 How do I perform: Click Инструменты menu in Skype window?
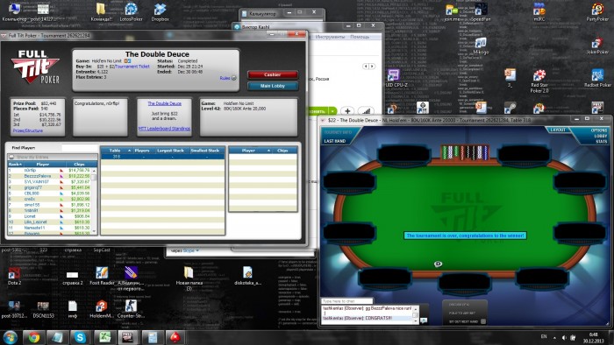330,37
